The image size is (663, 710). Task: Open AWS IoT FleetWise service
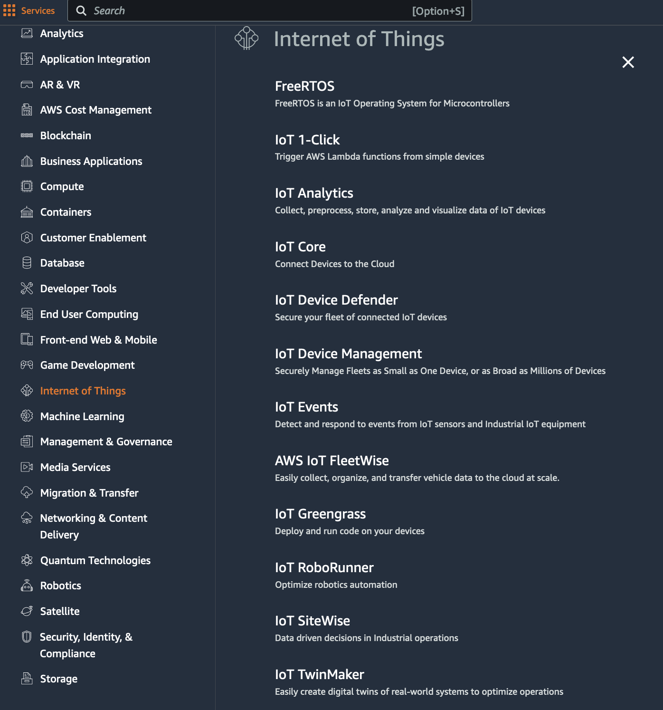[x=331, y=461]
